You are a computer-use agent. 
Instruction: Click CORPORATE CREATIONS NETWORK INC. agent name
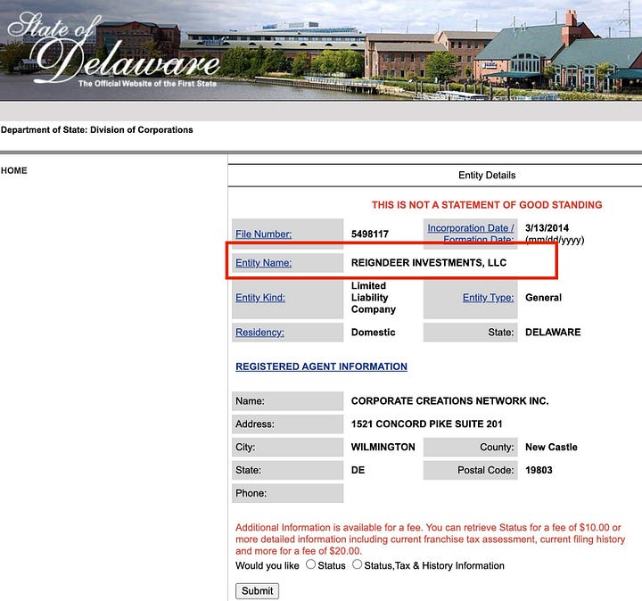coord(449,401)
